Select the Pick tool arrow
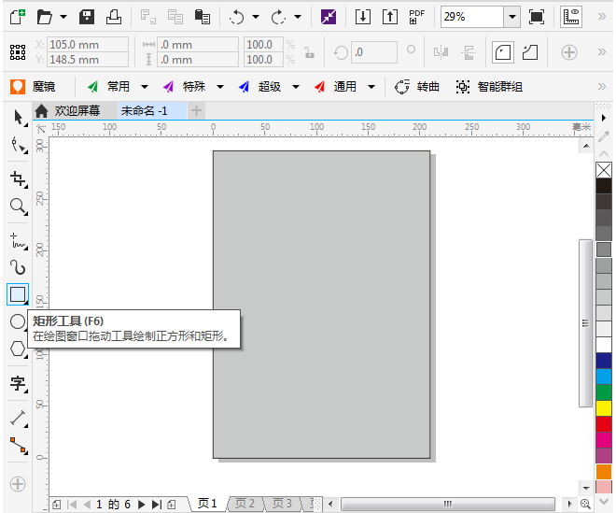 pos(18,118)
